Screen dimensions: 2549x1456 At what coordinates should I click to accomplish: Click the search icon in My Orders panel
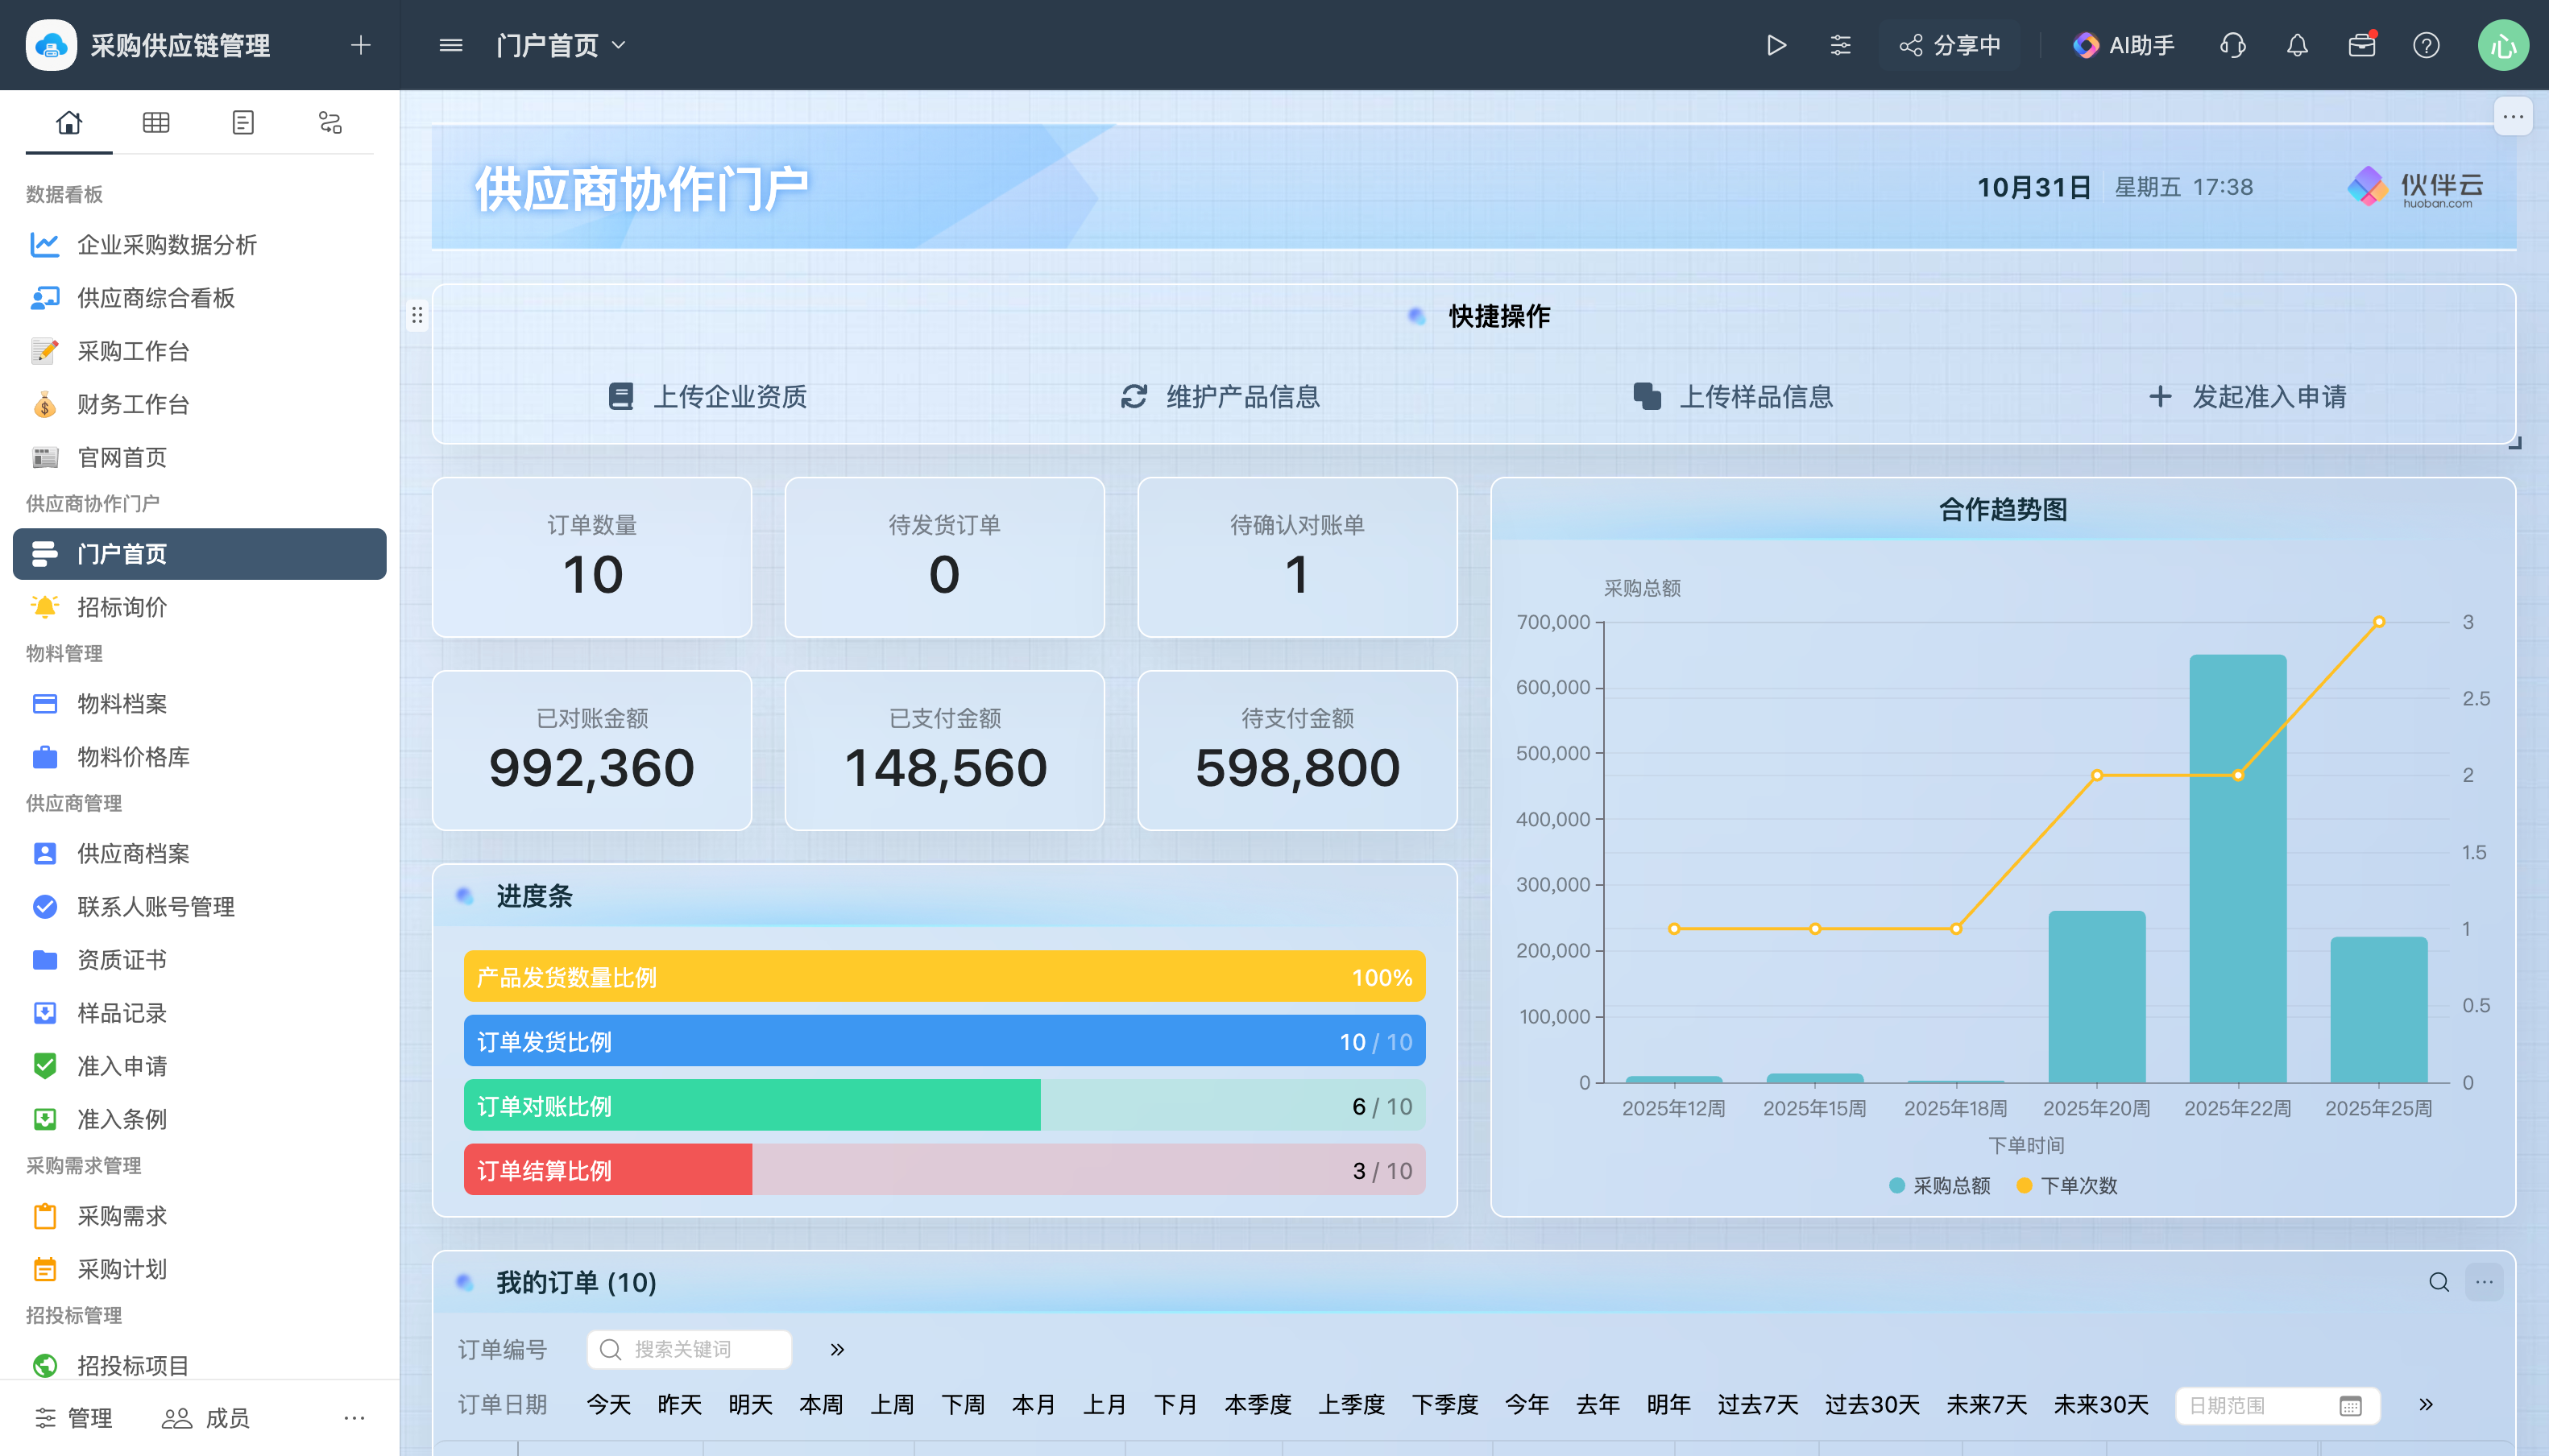point(2438,1282)
